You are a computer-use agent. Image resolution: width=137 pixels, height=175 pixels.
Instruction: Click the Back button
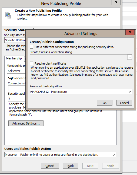click(71, 166)
